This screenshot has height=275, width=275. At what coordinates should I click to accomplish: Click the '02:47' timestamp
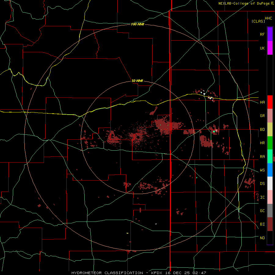click(199, 273)
